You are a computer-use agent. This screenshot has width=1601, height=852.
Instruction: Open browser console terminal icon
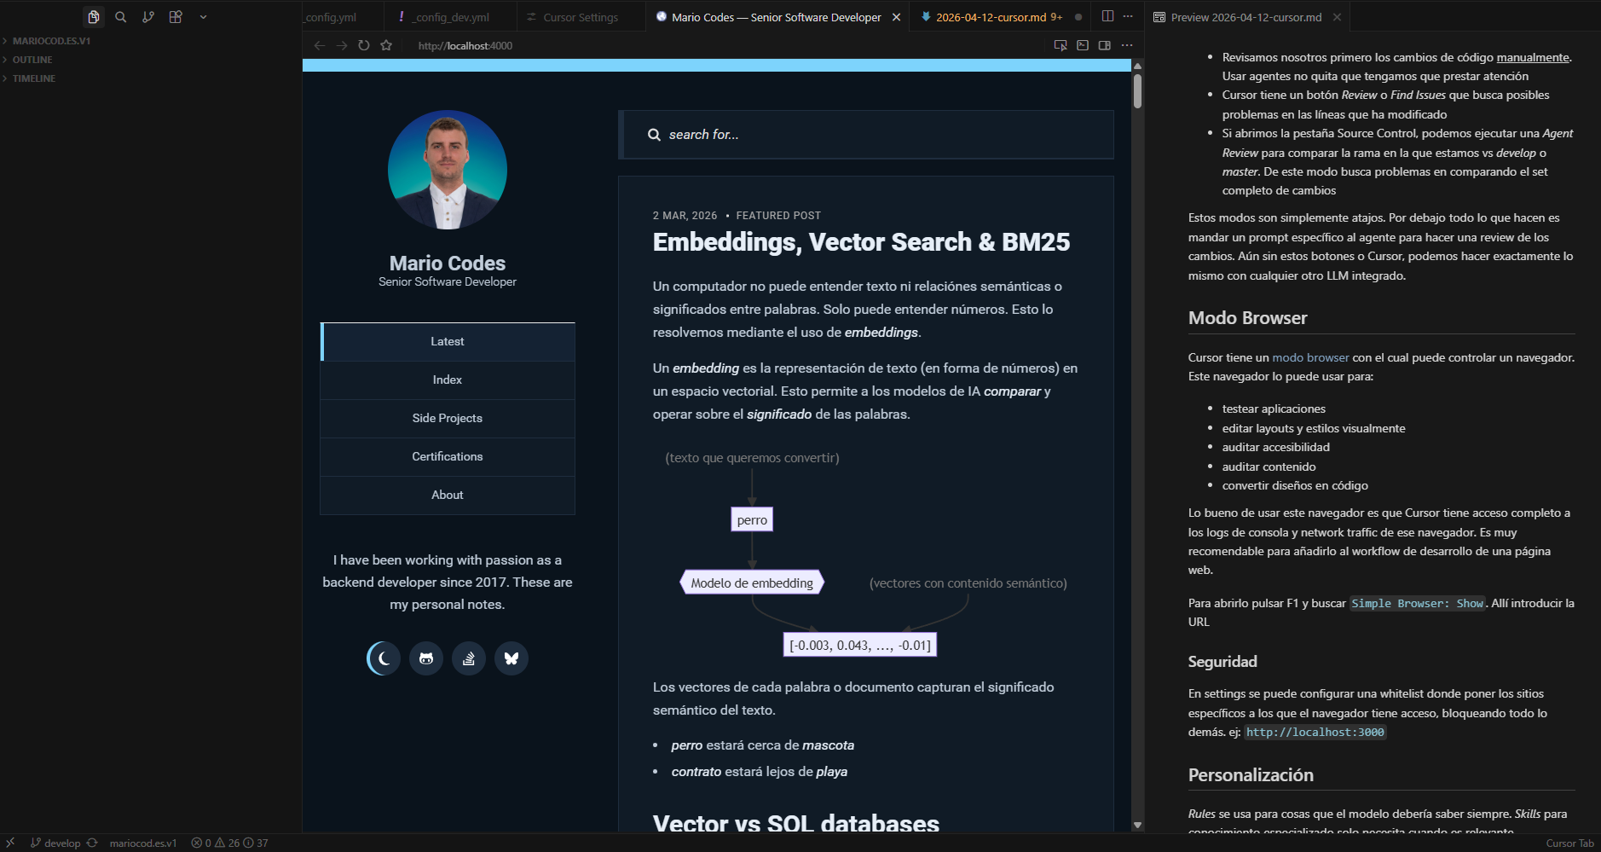coord(1083,45)
